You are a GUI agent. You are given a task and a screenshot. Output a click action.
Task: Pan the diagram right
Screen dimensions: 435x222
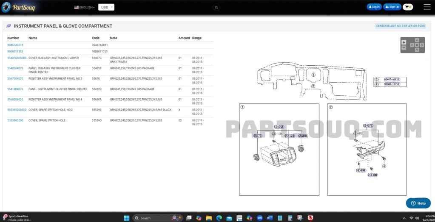coord(422,45)
